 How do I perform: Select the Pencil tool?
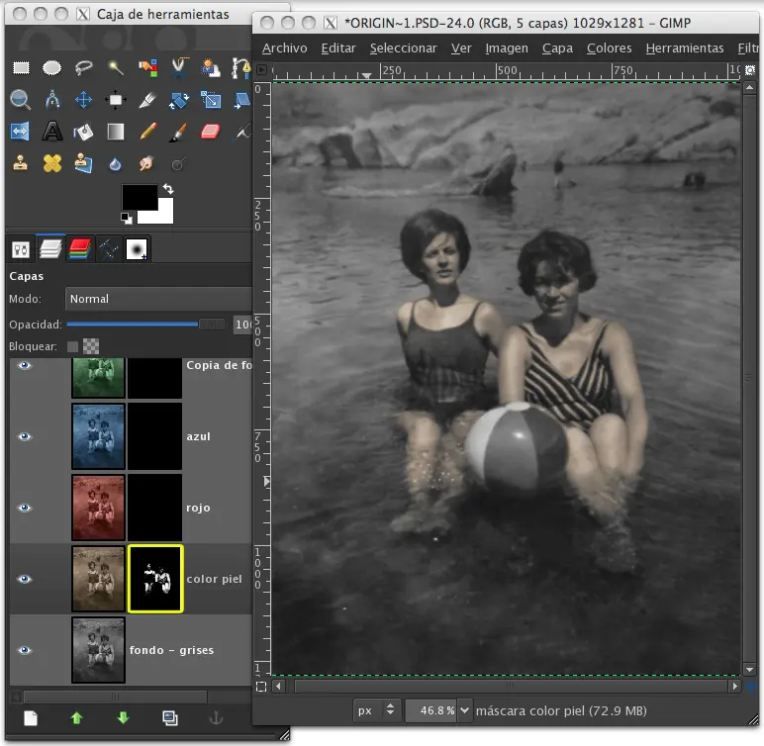click(x=147, y=132)
